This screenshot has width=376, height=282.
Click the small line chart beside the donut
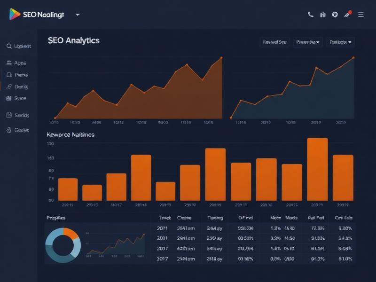pos(116,244)
